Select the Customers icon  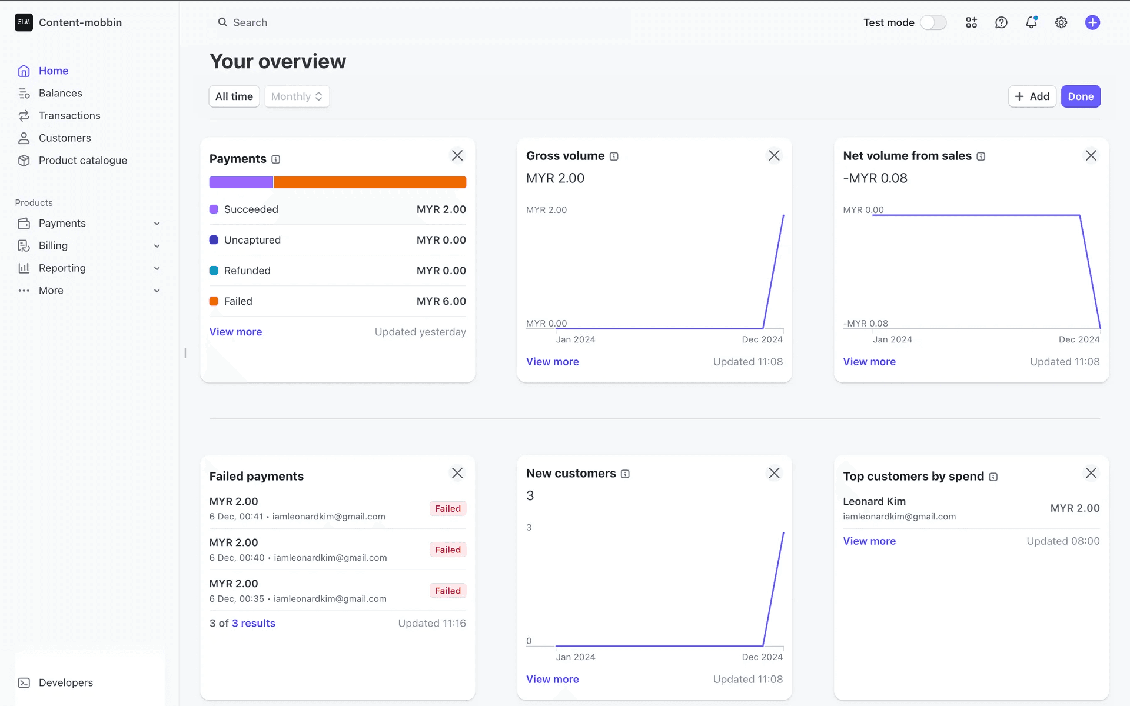click(24, 138)
